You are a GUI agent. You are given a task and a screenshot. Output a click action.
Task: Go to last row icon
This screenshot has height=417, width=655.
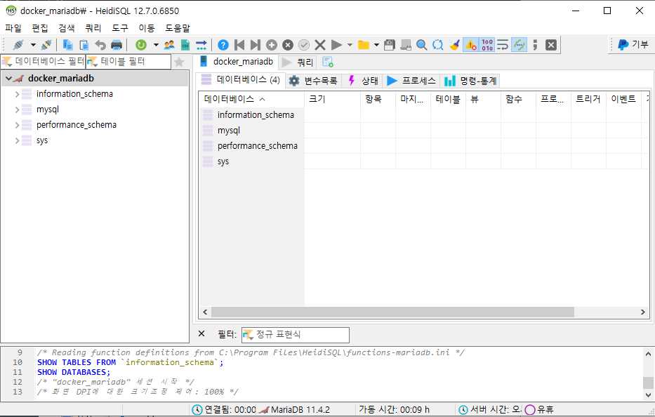tap(256, 45)
